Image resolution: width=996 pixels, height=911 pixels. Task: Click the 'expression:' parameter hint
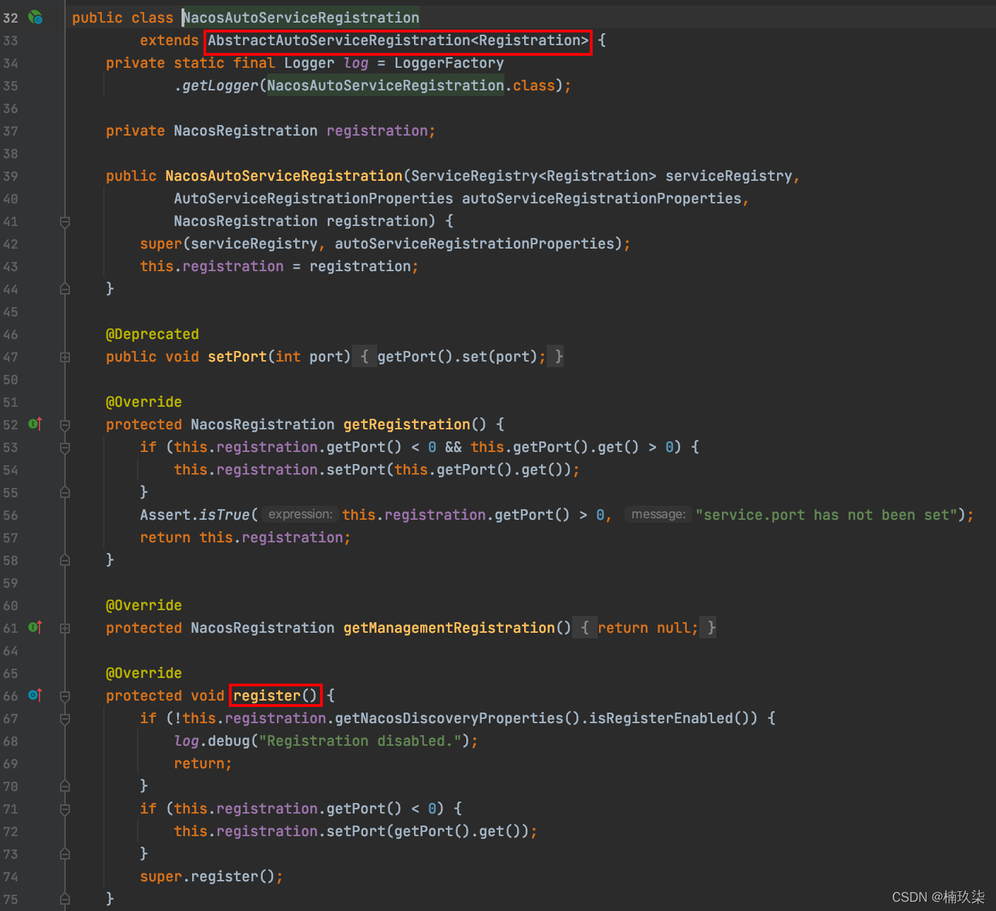point(300,515)
